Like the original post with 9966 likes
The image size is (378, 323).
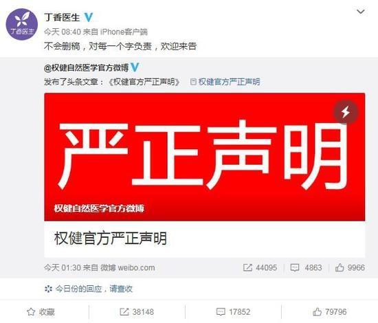[350, 267]
